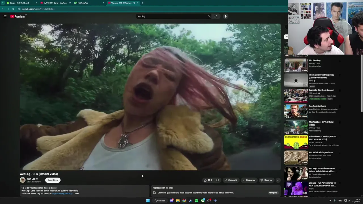Show hidden system tray icons

tap(330, 201)
